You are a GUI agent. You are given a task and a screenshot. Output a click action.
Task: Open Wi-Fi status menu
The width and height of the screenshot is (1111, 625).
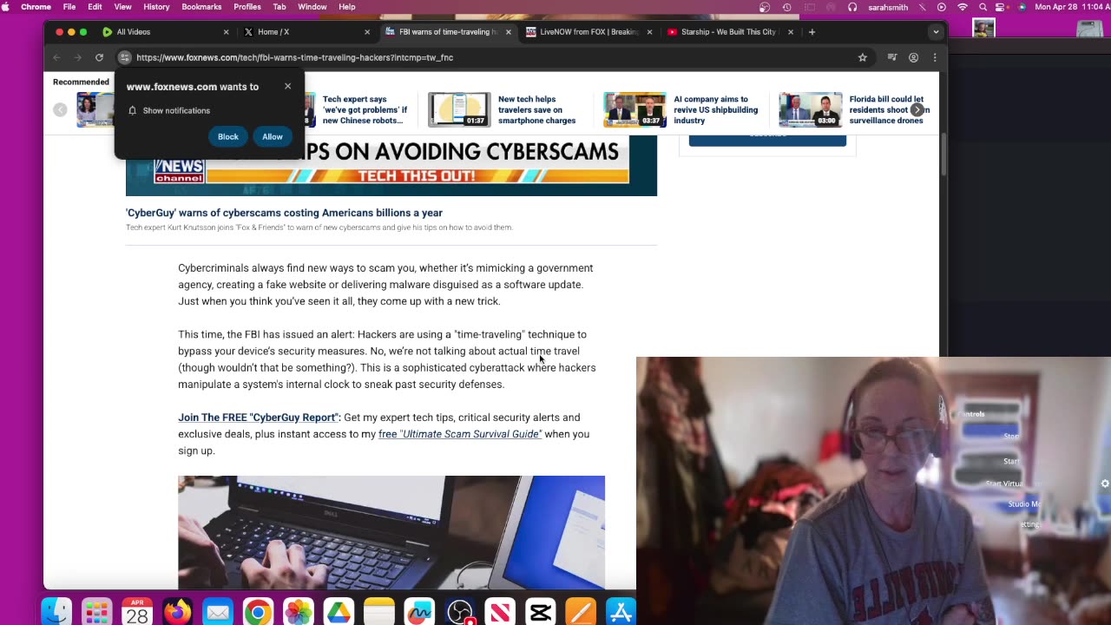point(962,7)
